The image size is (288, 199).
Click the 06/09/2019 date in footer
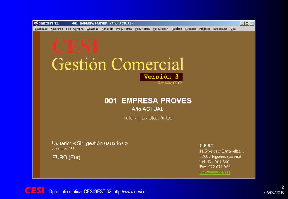[x=274, y=193]
